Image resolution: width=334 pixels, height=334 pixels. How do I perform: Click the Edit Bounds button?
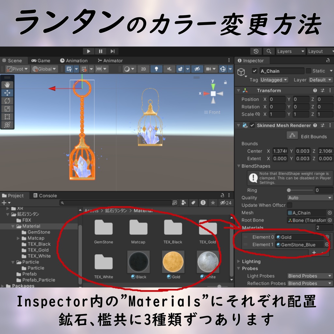point(292,135)
